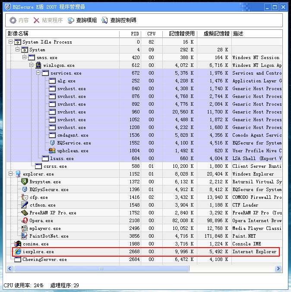Image resolution: width=291 pixels, height=292 pixels.
Task: Click description 'Paint.NET'
Action: [x=244, y=236]
